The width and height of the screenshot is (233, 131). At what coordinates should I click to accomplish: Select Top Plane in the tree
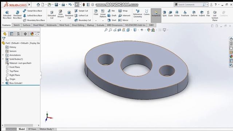point(12,71)
